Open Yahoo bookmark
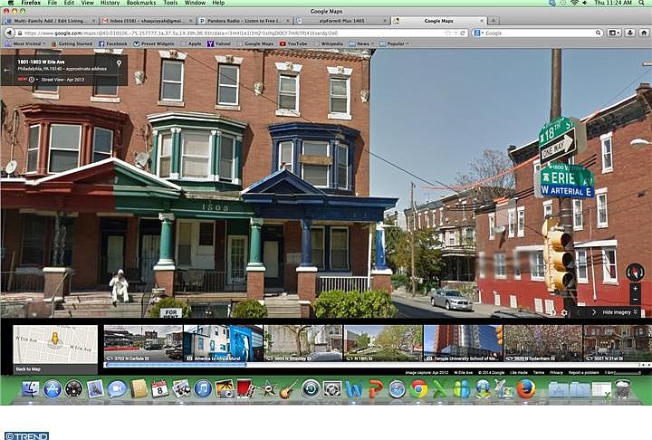 pos(219,43)
